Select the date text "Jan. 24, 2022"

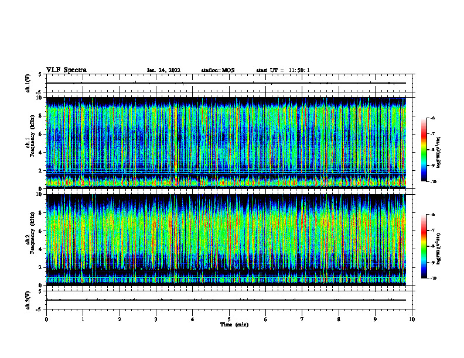(x=163, y=70)
